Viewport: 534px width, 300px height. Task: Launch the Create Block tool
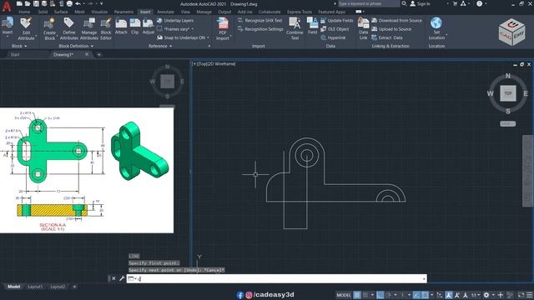click(49, 28)
